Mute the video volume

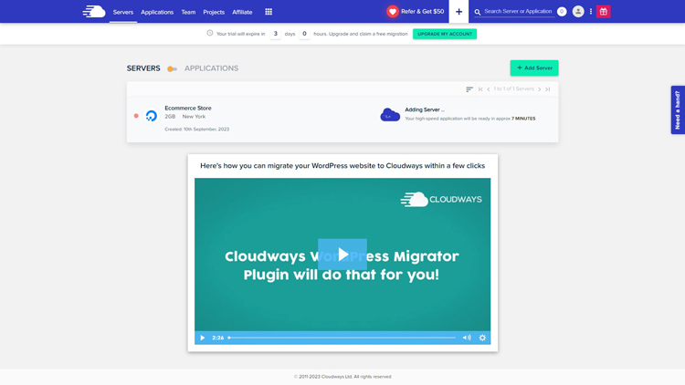467,338
